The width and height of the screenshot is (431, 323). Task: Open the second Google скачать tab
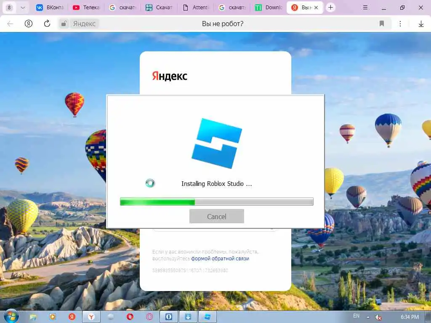pos(232,8)
